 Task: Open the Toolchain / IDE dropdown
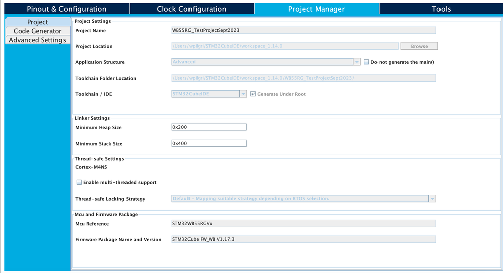(x=209, y=94)
